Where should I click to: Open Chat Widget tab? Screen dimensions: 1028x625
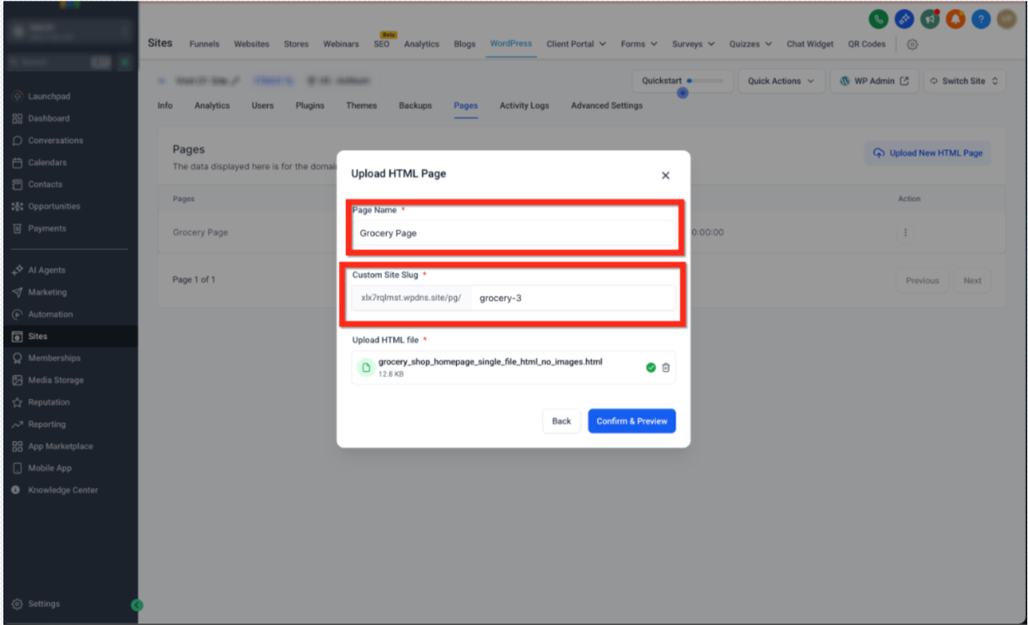click(x=810, y=44)
